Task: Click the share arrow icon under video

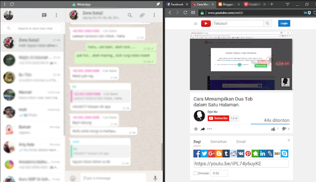Action: [x=202, y=129]
